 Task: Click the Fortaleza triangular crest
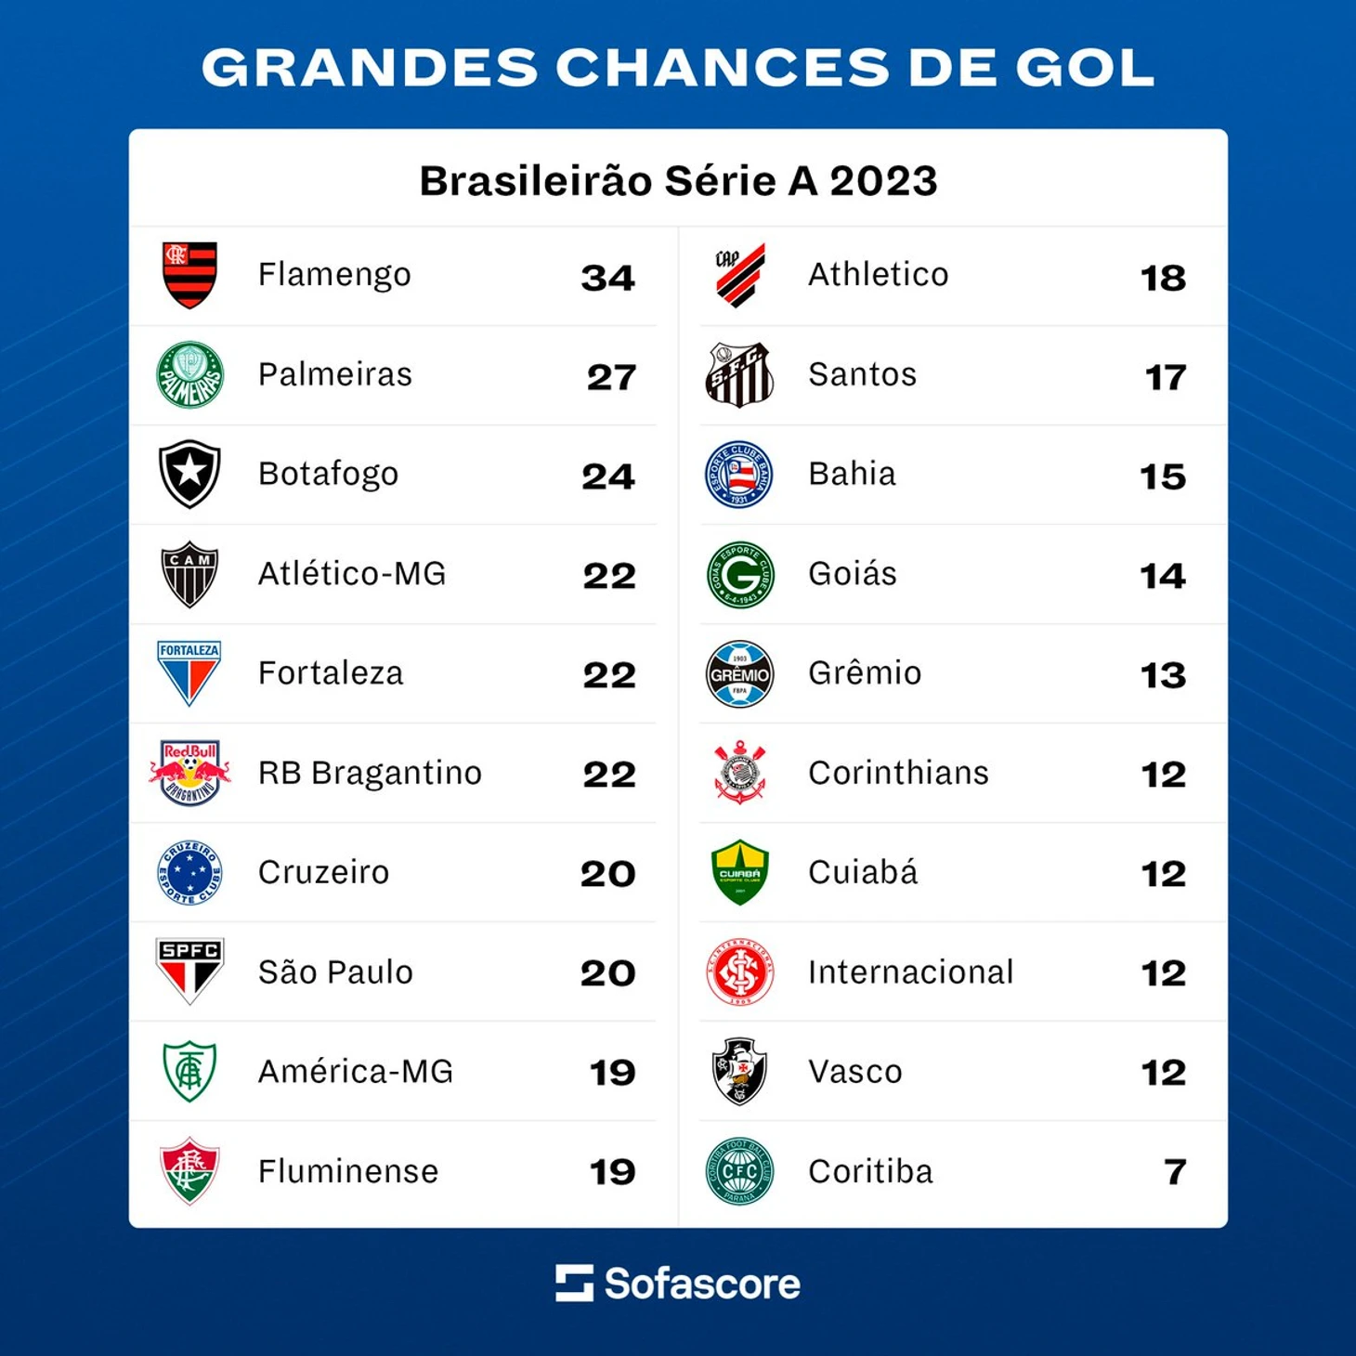click(x=189, y=673)
